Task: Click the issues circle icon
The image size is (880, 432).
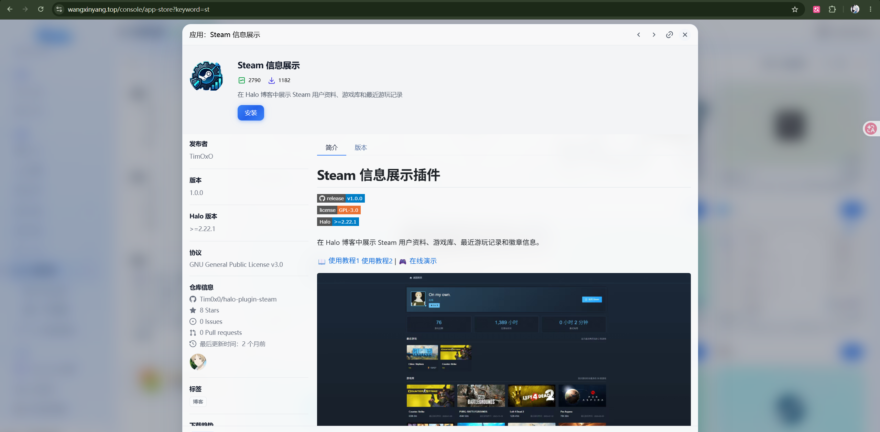Action: [193, 321]
